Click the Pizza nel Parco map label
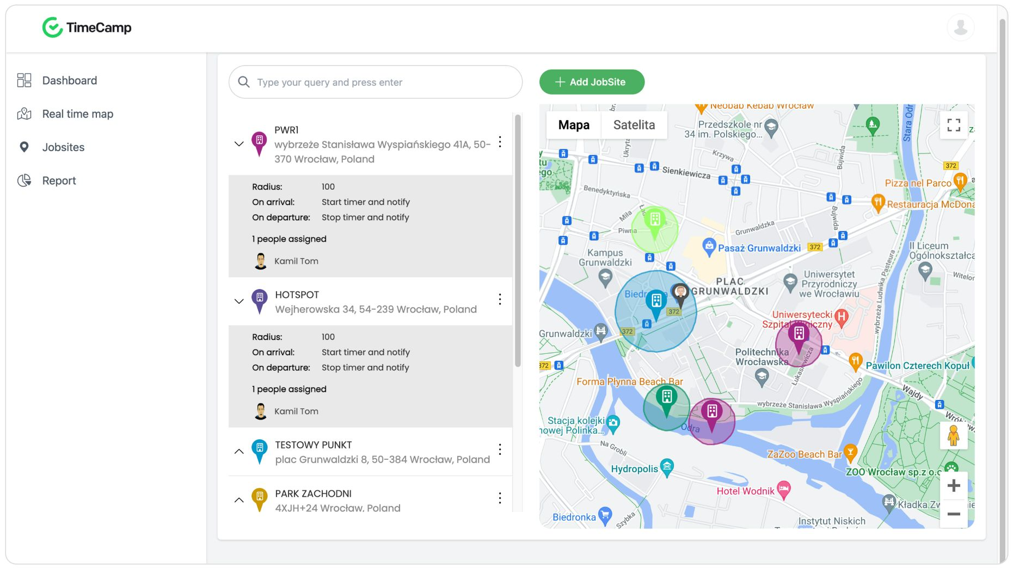1013x568 pixels. click(918, 183)
